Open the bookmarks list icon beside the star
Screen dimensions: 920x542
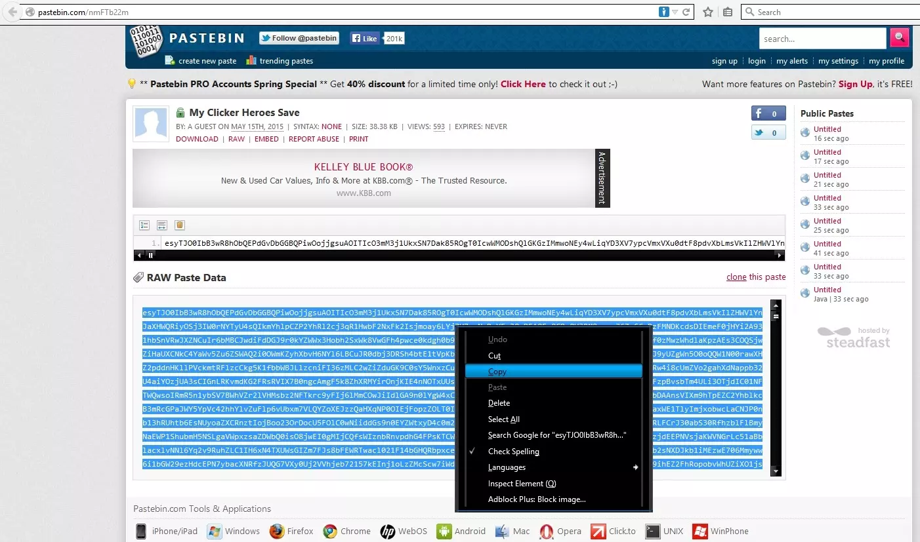click(x=728, y=12)
